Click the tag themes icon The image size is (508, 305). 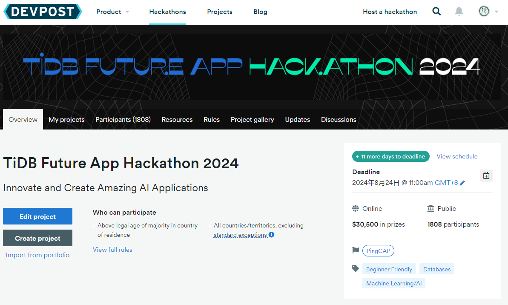click(x=356, y=268)
